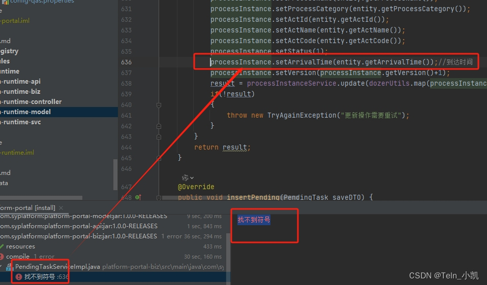Click the error icon beside 找不到符号 :636
The image size is (487, 285).
[19, 277]
